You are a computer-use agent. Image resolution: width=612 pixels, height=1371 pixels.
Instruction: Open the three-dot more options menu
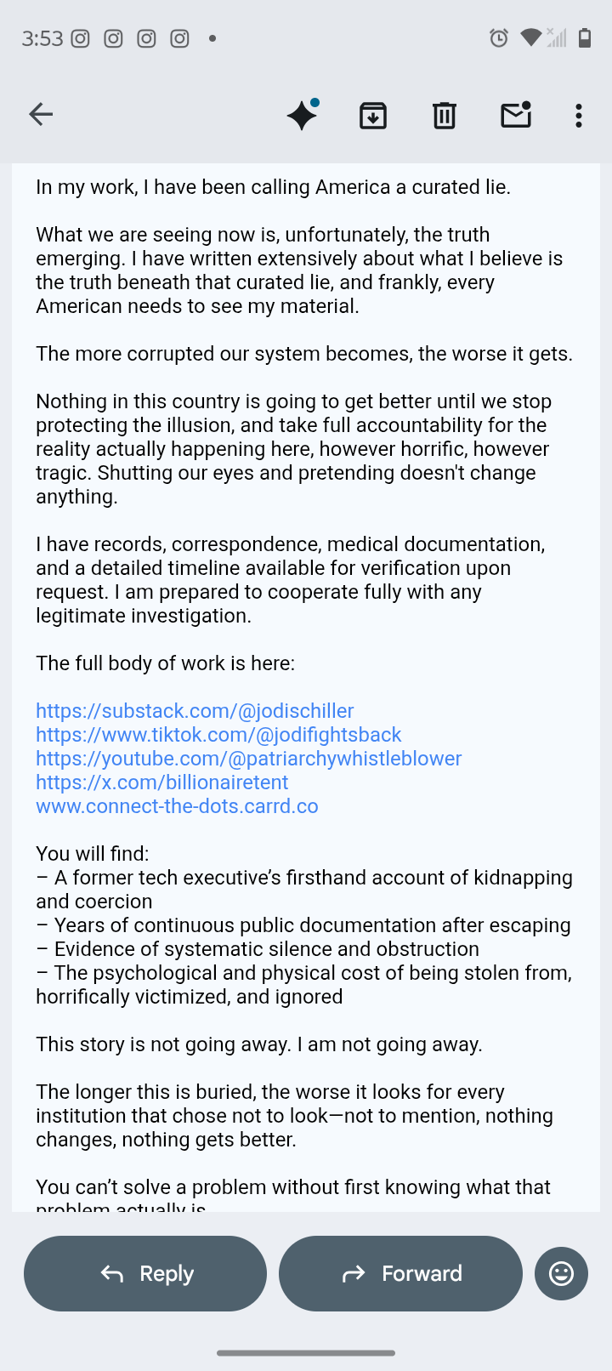pos(579,115)
